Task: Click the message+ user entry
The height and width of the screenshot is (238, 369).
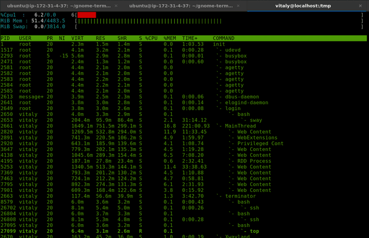Action: point(31,97)
